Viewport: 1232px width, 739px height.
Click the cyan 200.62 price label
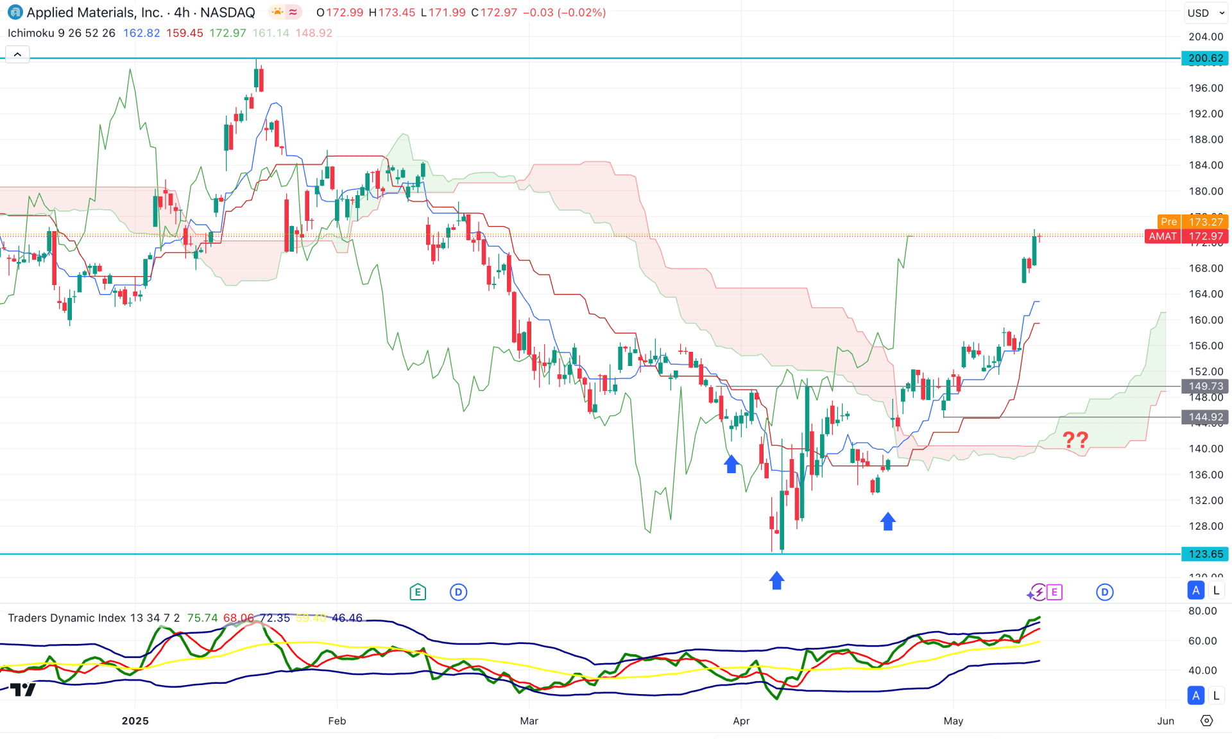1205,58
